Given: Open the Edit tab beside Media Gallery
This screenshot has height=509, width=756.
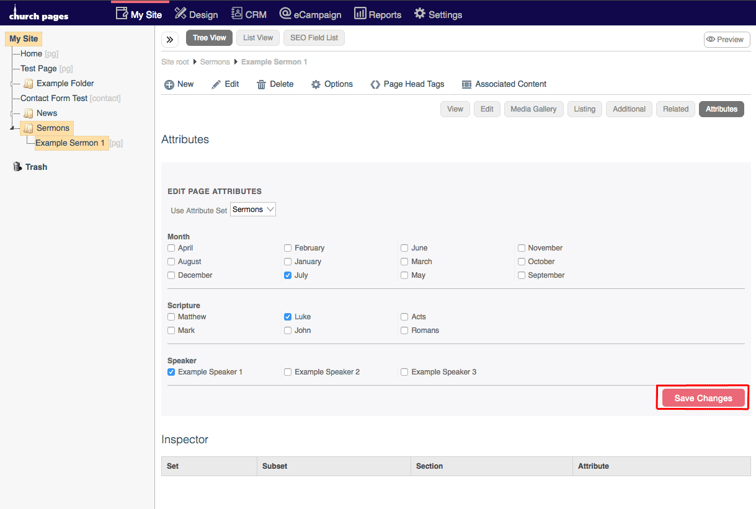Looking at the screenshot, I should pyautogui.click(x=487, y=109).
